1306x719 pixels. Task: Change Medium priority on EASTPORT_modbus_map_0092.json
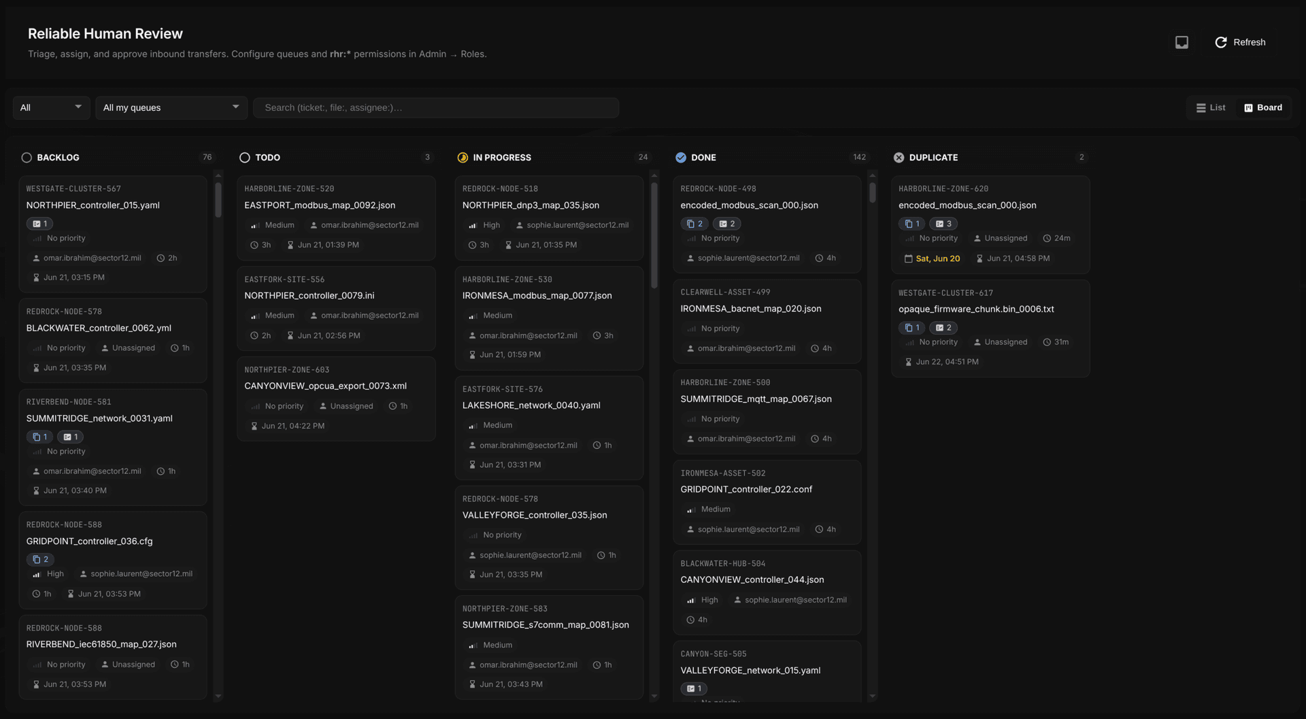272,225
